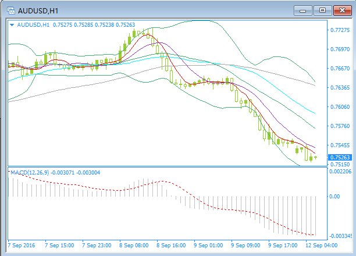Click the MACD 0.00 level scale label
The height and width of the screenshot is (256, 356).
click(x=335, y=196)
